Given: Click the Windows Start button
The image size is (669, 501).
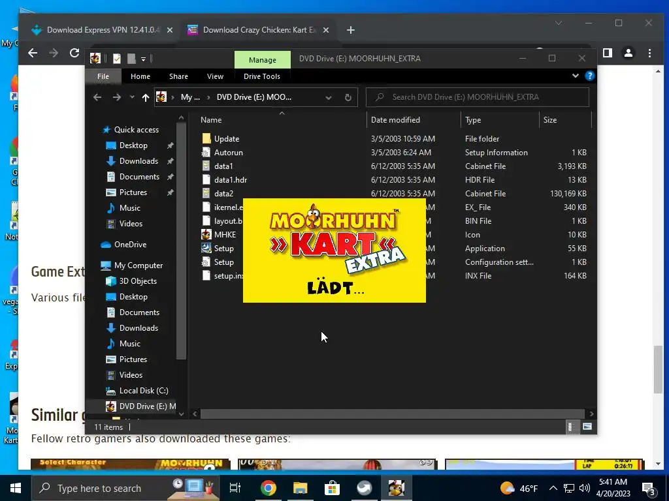Looking at the screenshot, I should 16,488.
